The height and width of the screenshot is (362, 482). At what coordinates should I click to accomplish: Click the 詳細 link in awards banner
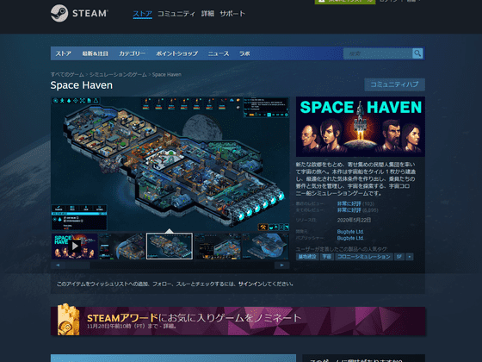pos(168,327)
